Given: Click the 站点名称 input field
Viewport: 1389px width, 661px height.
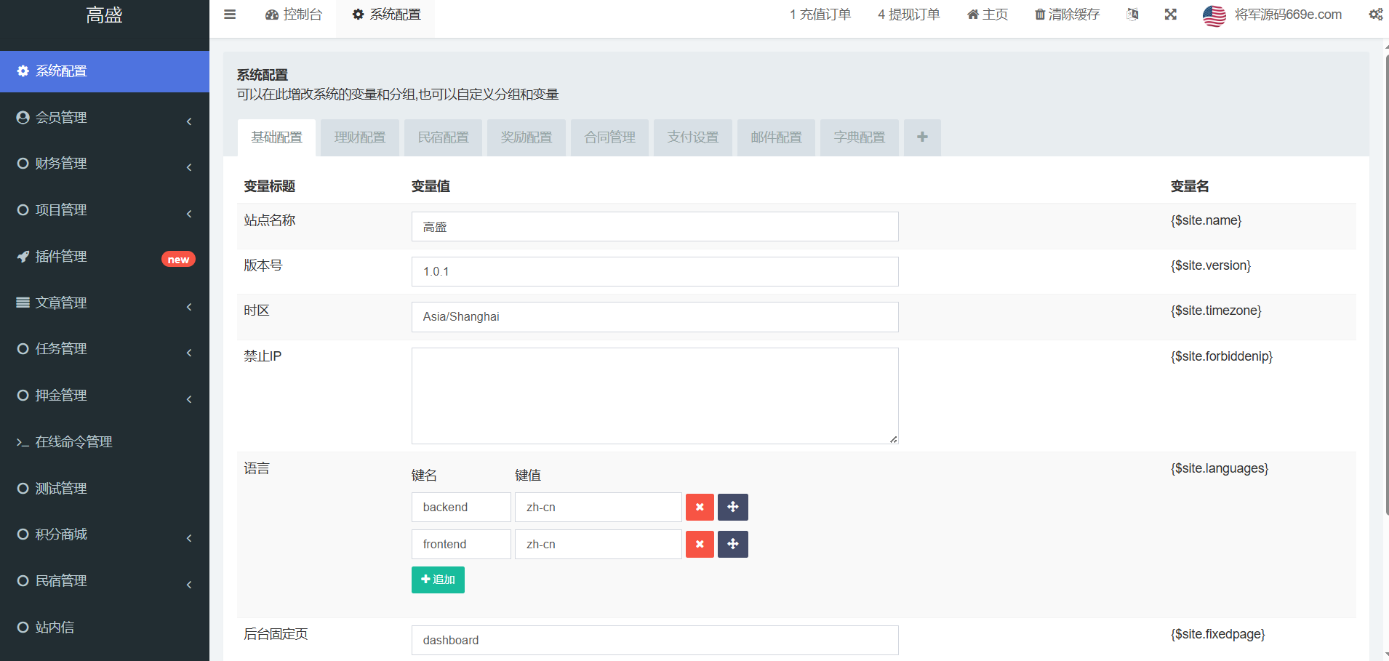Looking at the screenshot, I should click(655, 227).
